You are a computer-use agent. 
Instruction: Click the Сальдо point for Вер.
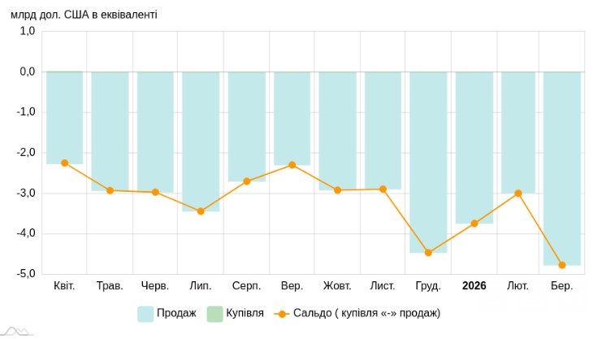[292, 165]
